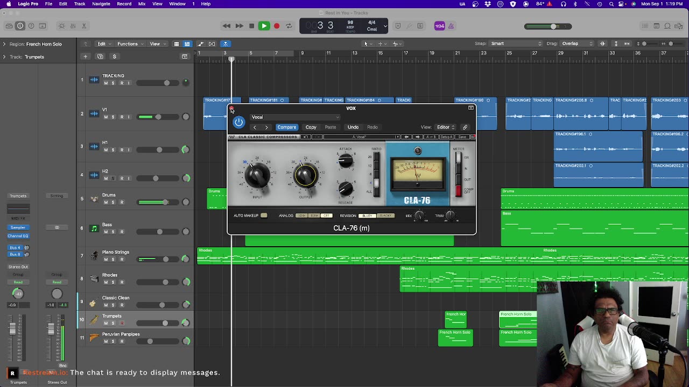This screenshot has height=387, width=689.
Task: Toggle the Cycle loop button
Action: pos(289,26)
